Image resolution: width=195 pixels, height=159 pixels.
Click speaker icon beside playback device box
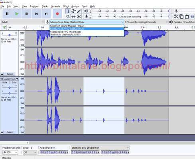(171, 22)
